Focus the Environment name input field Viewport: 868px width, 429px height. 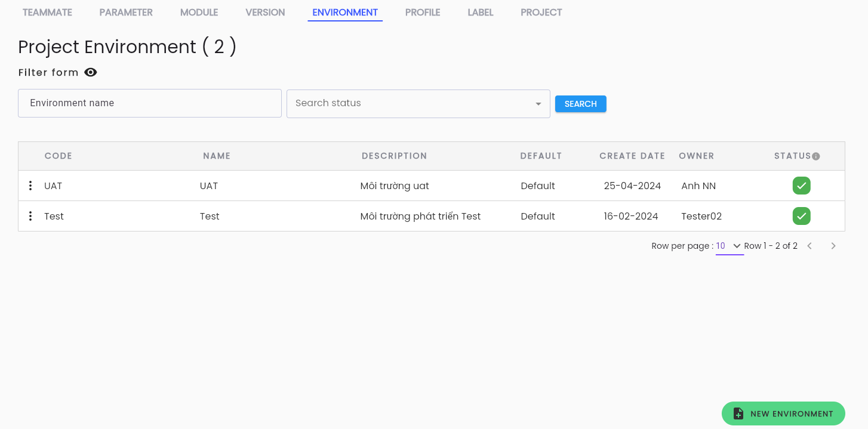[x=150, y=103]
